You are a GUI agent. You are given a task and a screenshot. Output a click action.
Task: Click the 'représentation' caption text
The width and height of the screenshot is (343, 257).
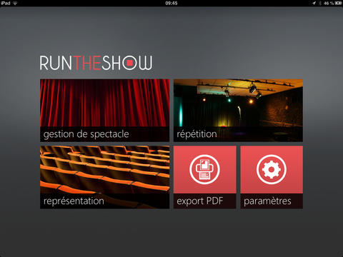click(x=74, y=201)
